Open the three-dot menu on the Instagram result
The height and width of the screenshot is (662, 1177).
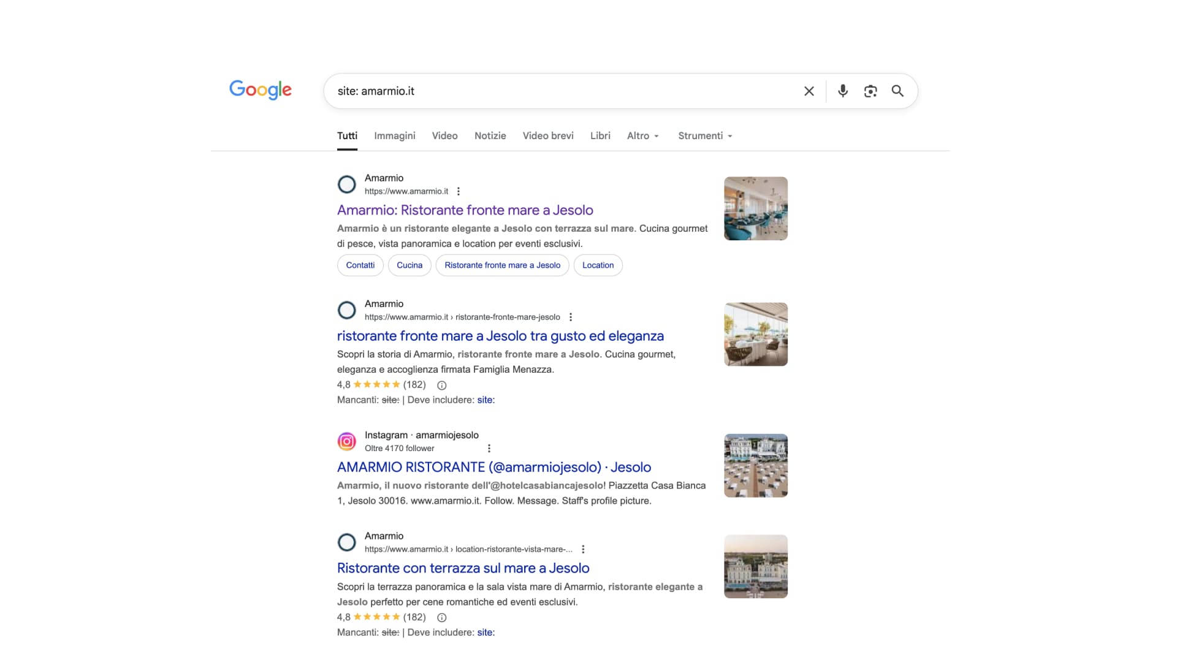tap(488, 448)
